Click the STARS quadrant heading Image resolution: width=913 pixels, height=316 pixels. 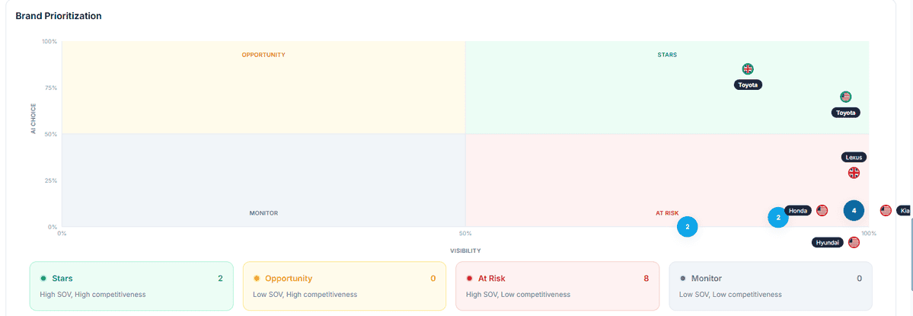(x=667, y=55)
